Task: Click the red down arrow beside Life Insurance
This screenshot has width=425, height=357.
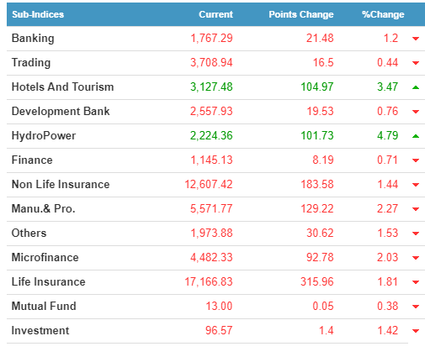Action: 416,282
